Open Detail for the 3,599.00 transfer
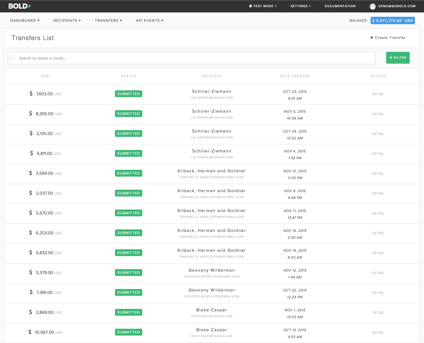Viewport: 424px width, 343px height. tap(378, 174)
